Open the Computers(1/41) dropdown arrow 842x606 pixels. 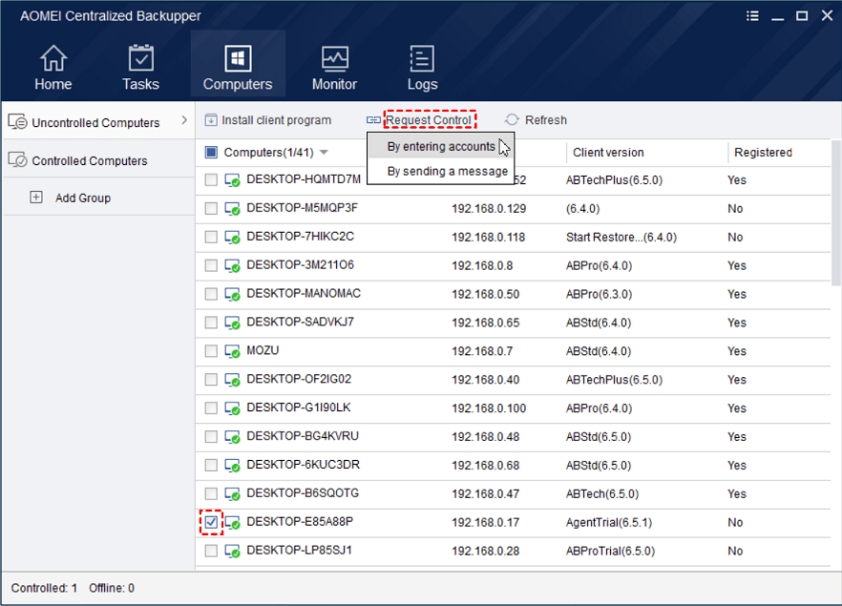click(324, 153)
